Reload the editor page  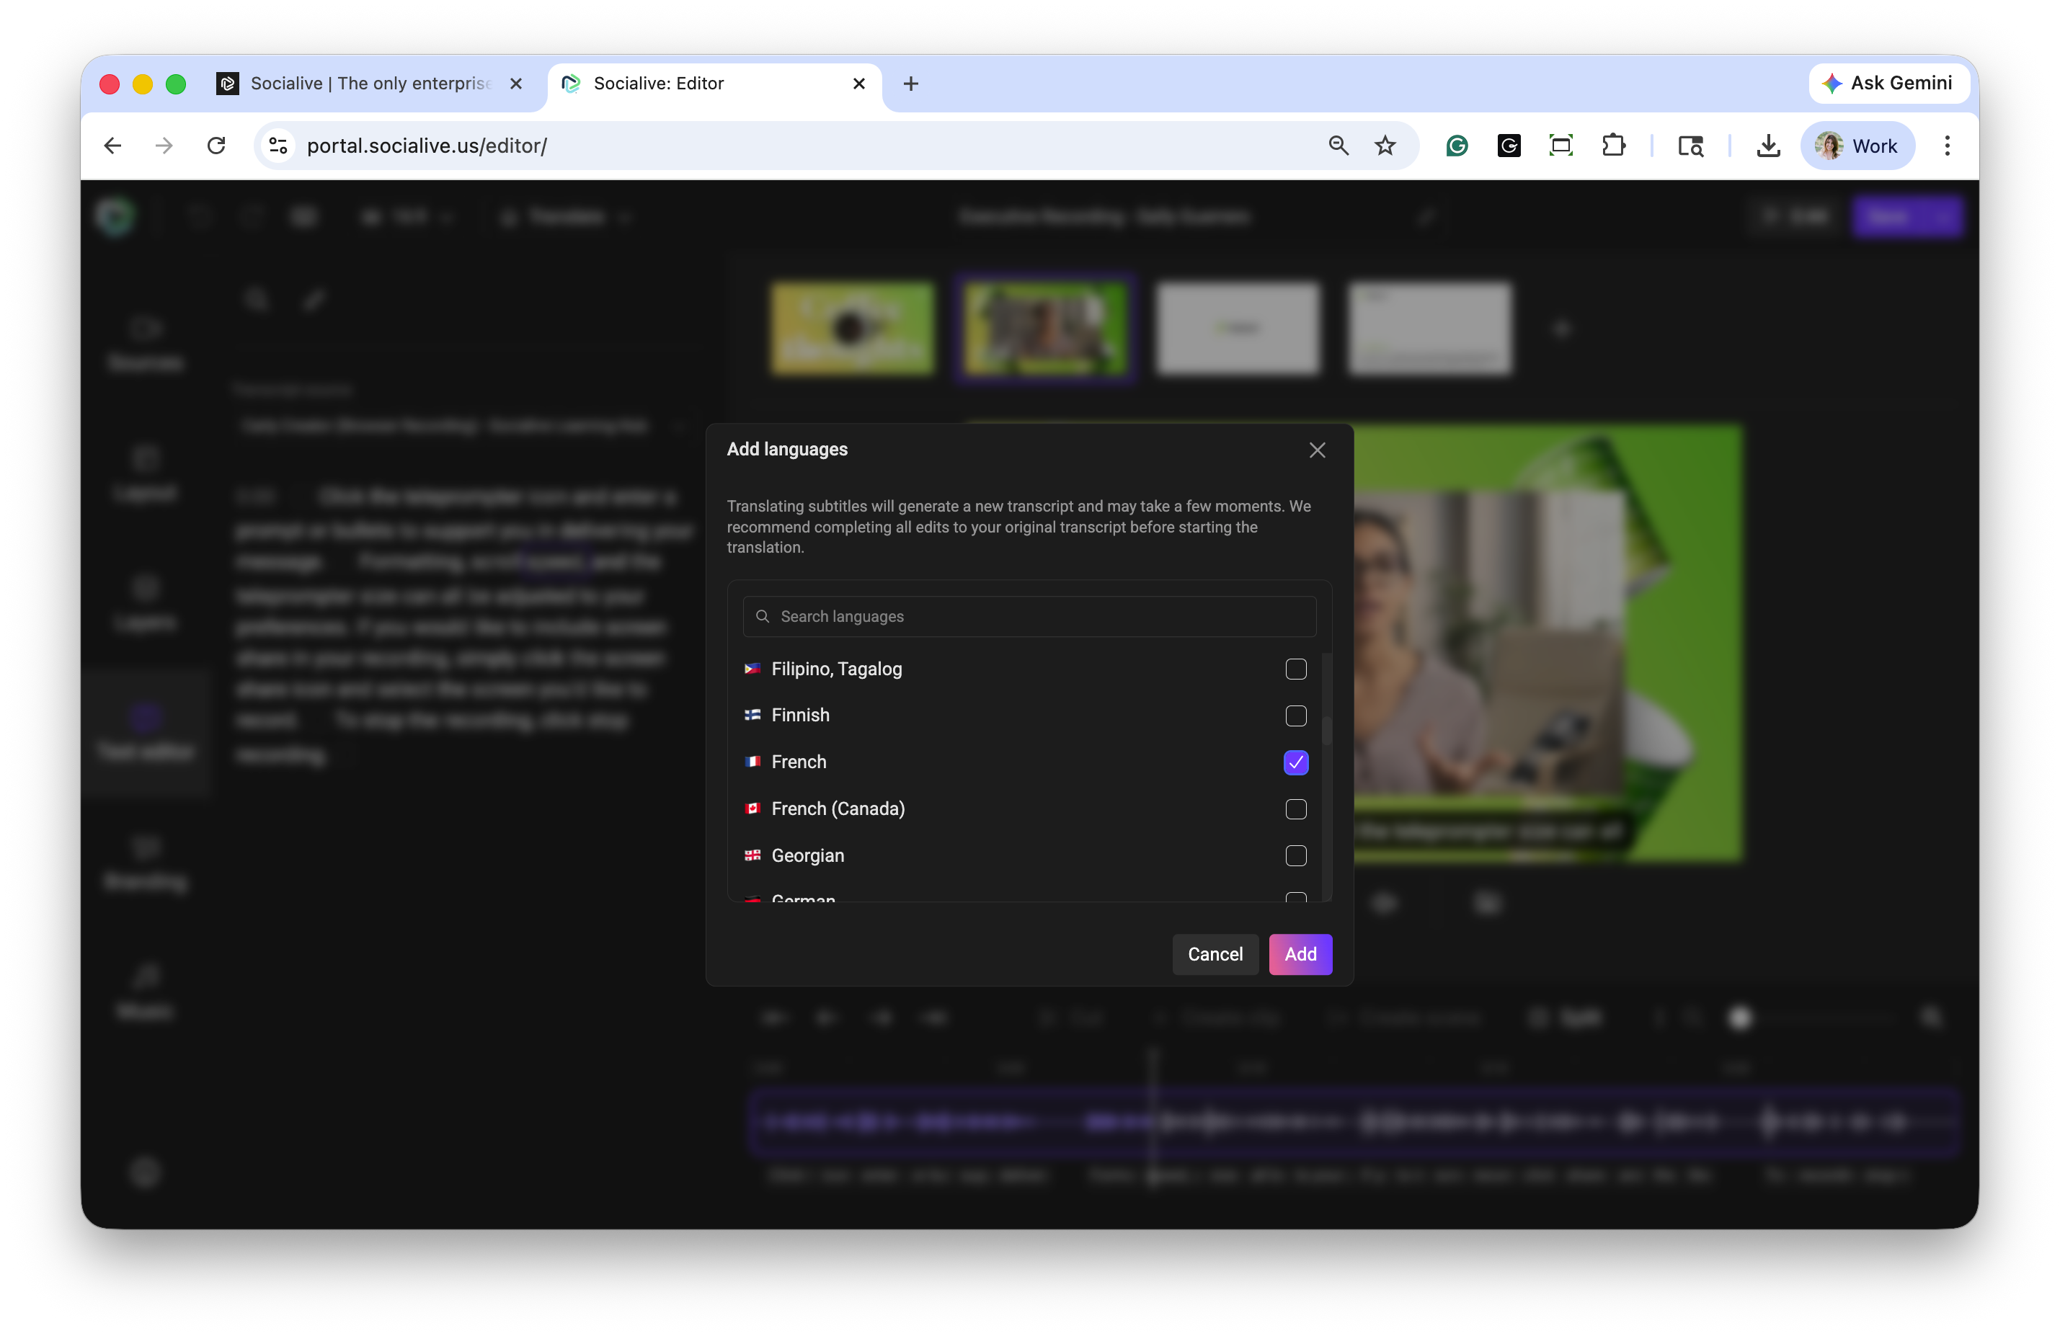point(216,146)
